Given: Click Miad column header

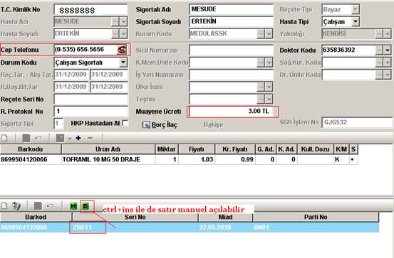Looking at the screenshot, I should pos(225,217).
